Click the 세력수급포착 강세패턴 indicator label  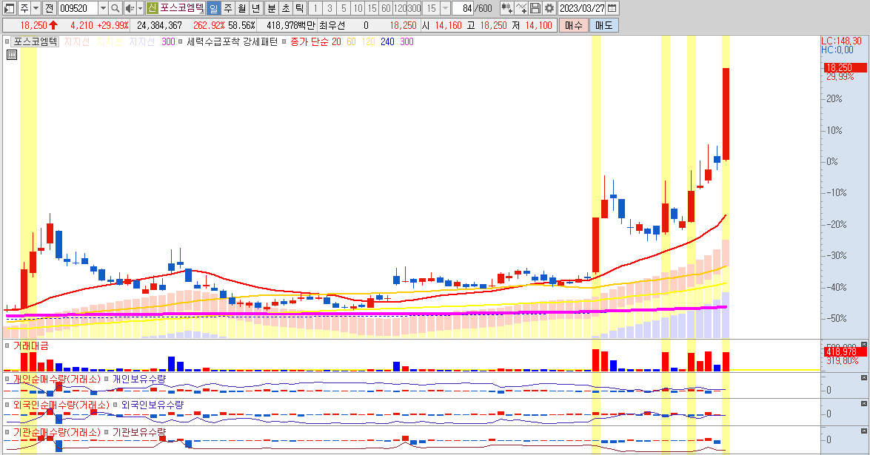click(232, 41)
